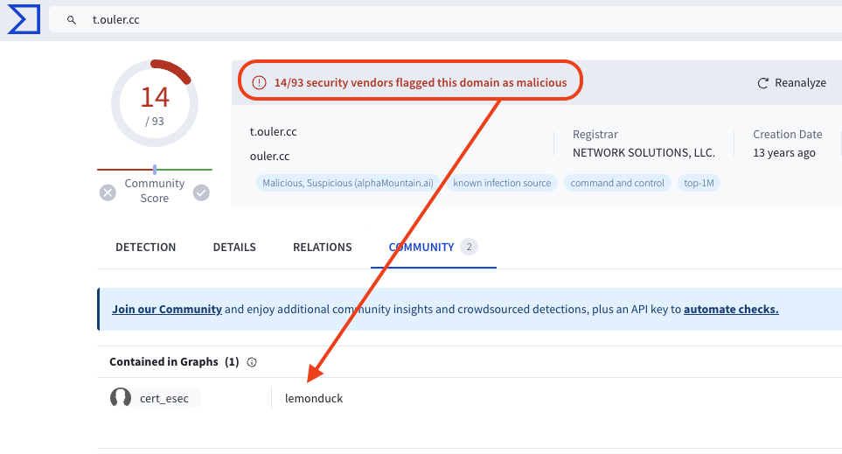This screenshot has width=842, height=454.
Task: Click the Join our Community link
Action: [x=166, y=310]
